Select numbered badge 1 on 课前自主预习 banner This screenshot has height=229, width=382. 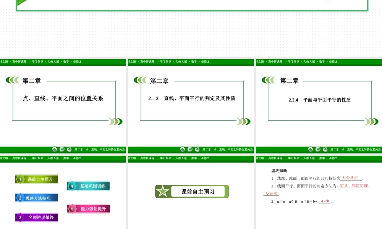tap(20, 179)
